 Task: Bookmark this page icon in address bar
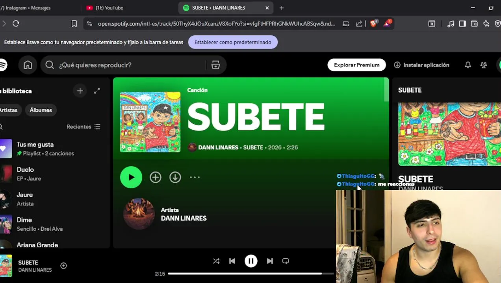[x=74, y=24]
